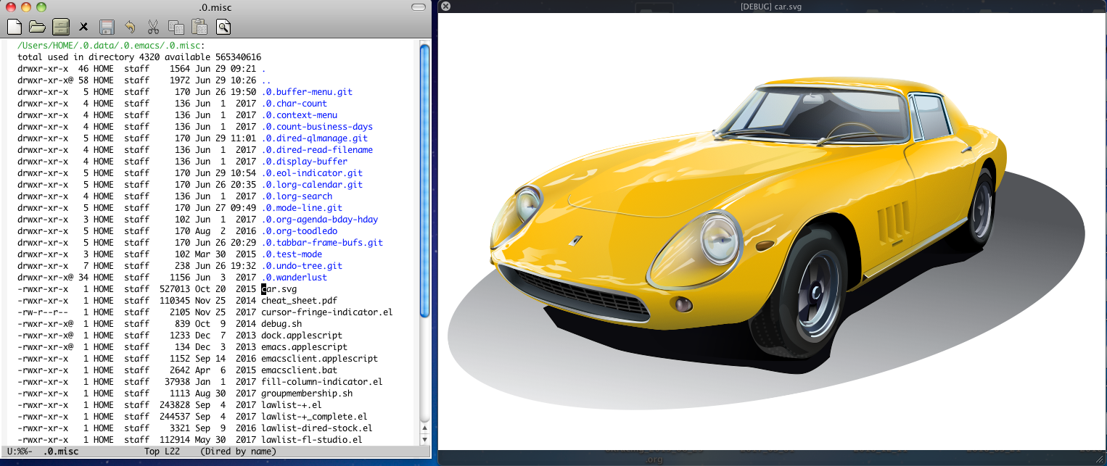Viewport: 1107px width, 466px height.
Task: Select cheat_sheet.pdf in the file listing
Action: 300,301
